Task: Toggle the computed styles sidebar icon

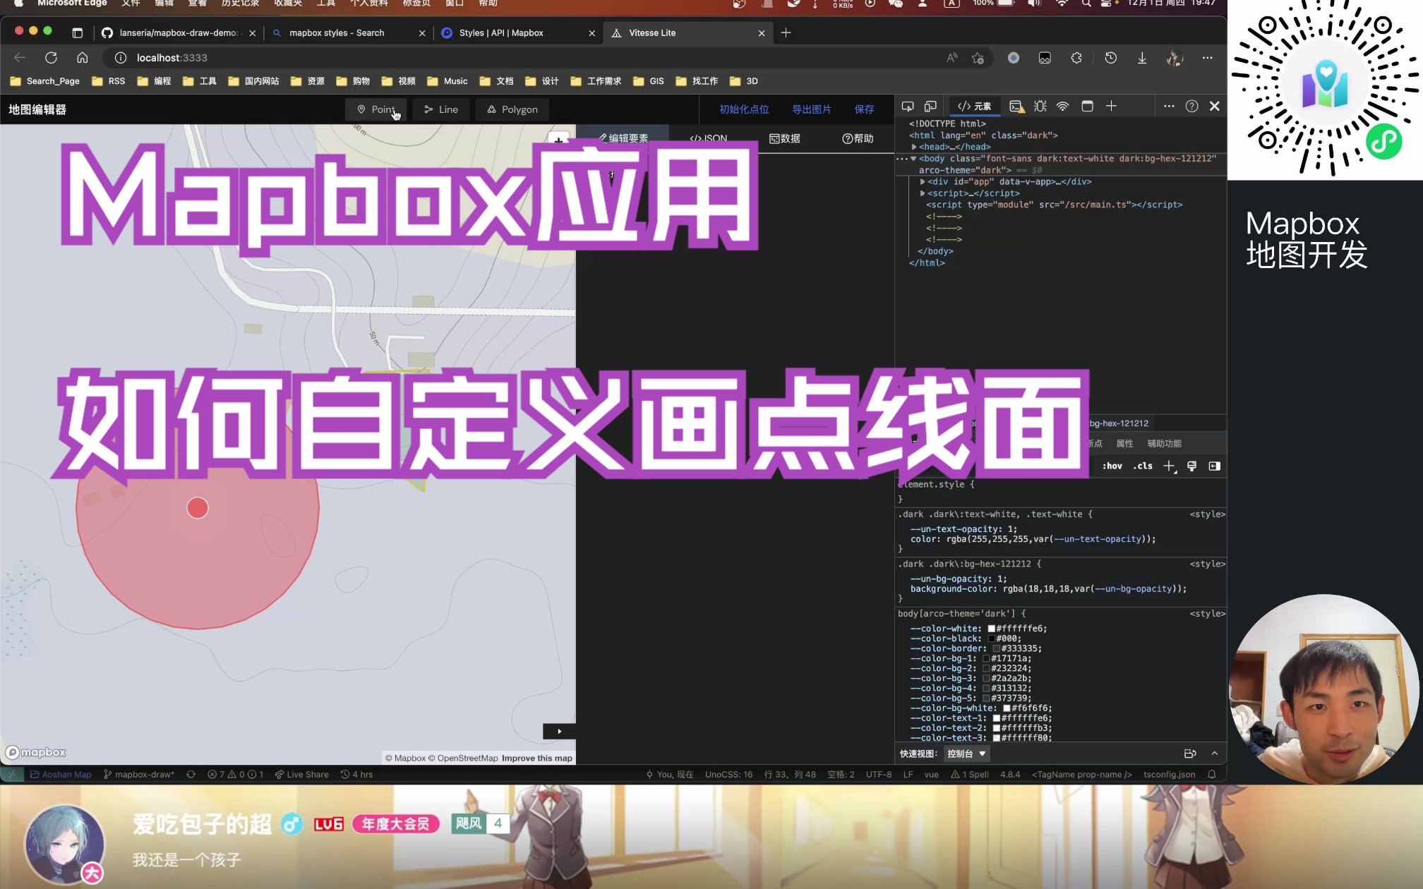Action: tap(1214, 466)
